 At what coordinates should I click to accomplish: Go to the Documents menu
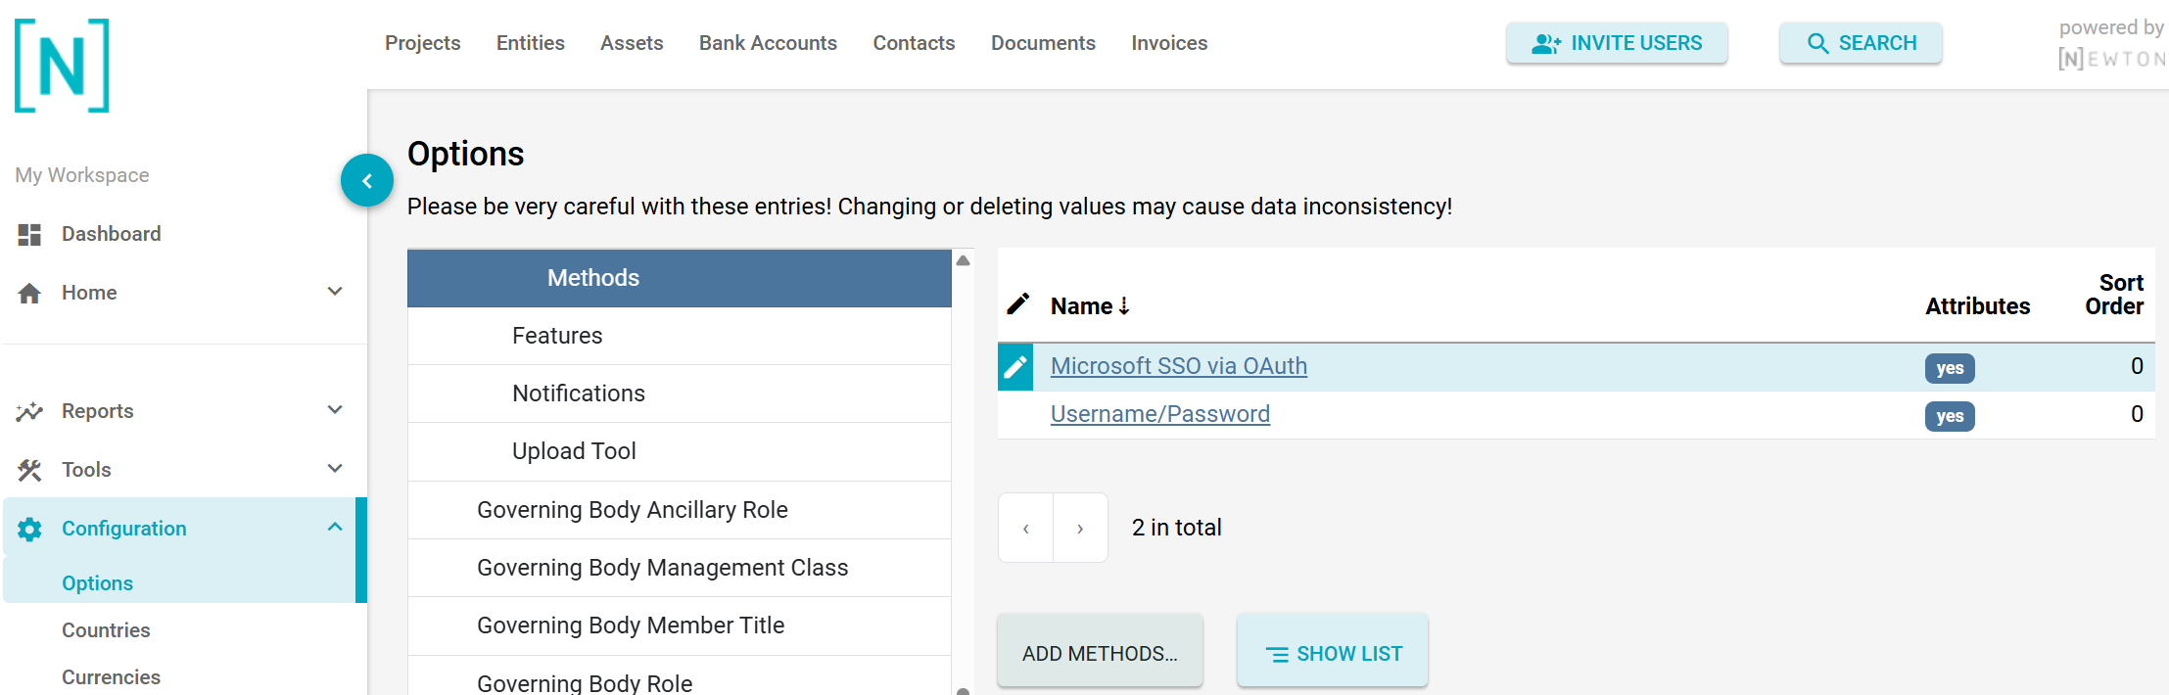point(1043,43)
